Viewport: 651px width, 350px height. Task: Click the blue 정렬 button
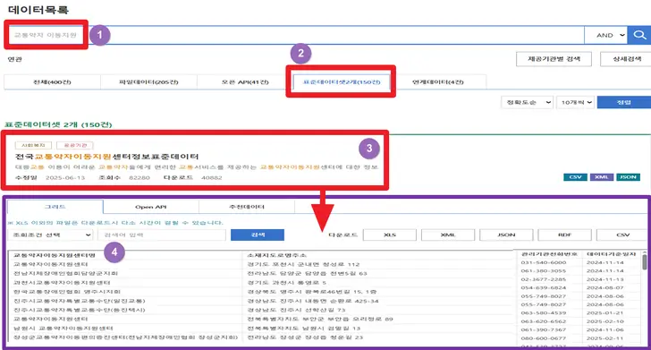coord(623,102)
